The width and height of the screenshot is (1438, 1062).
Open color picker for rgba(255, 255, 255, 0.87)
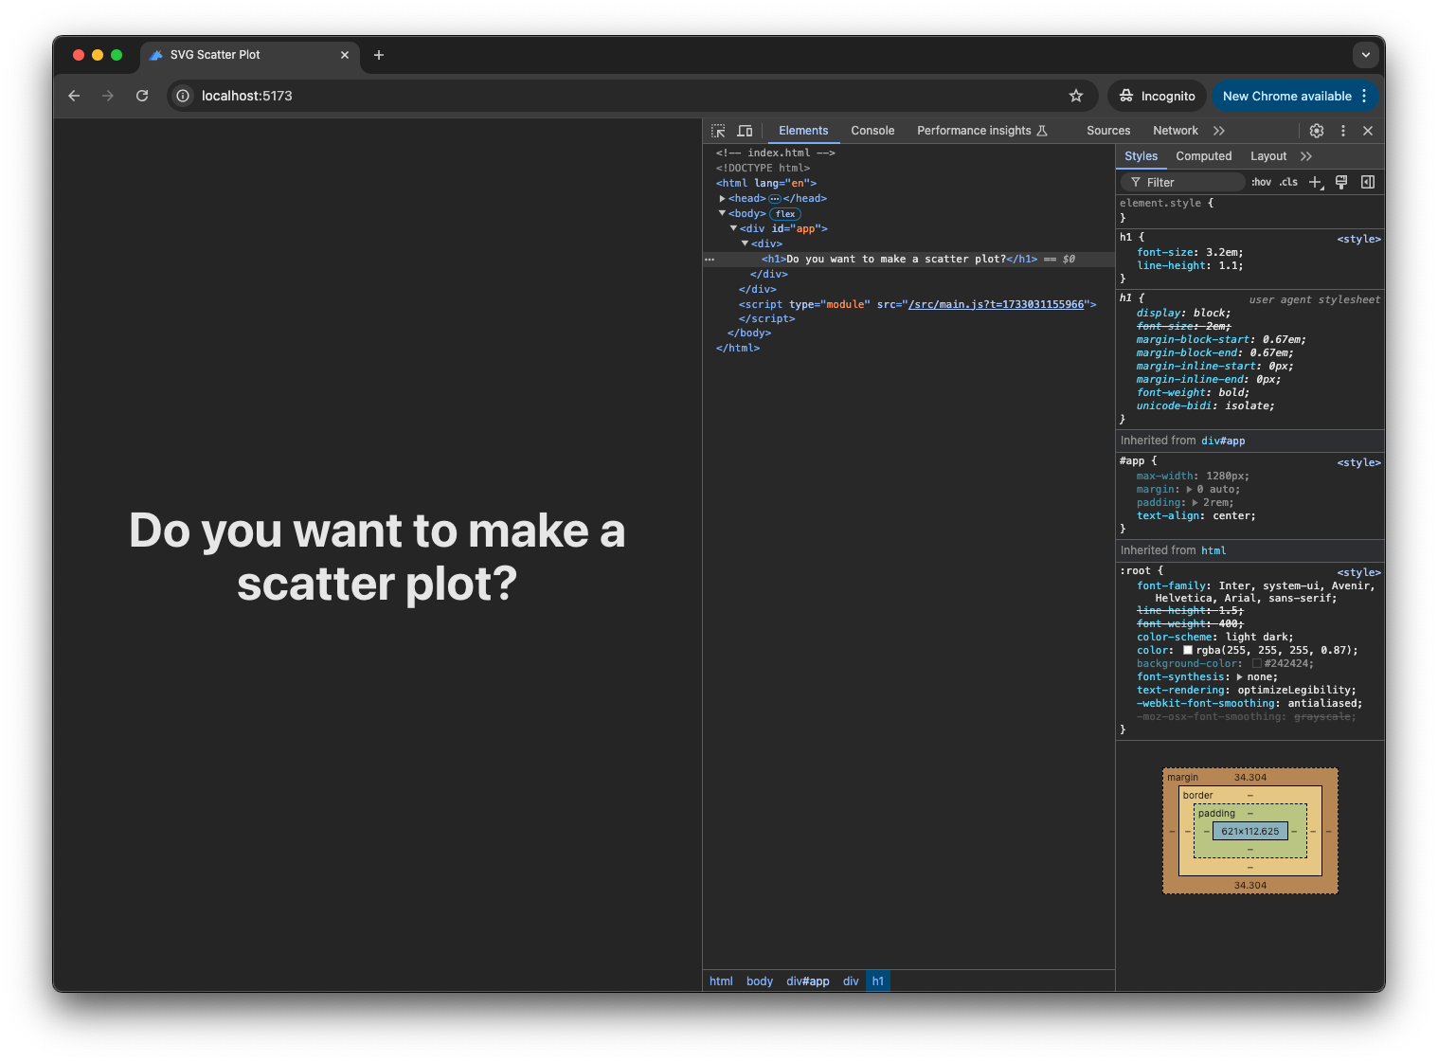click(1188, 651)
